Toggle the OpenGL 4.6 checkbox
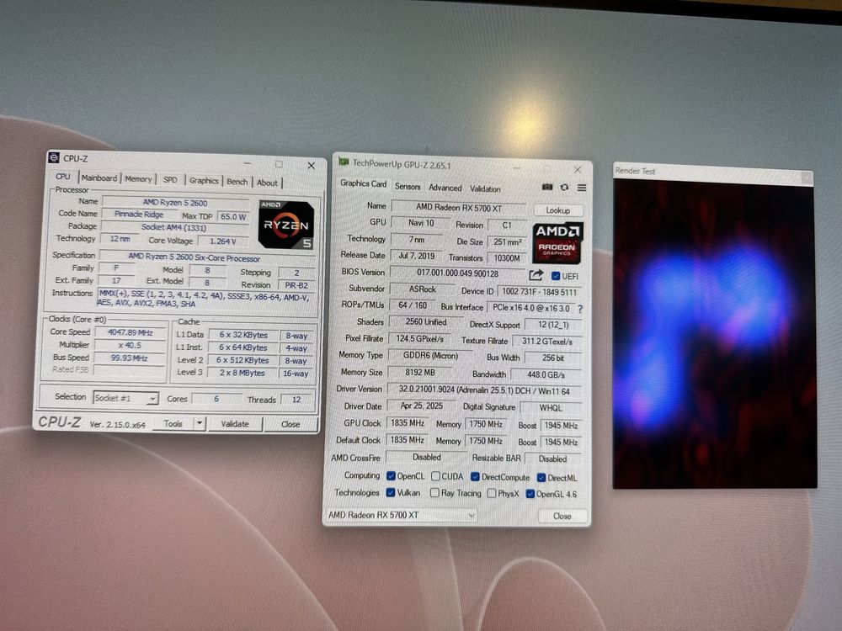 point(530,494)
